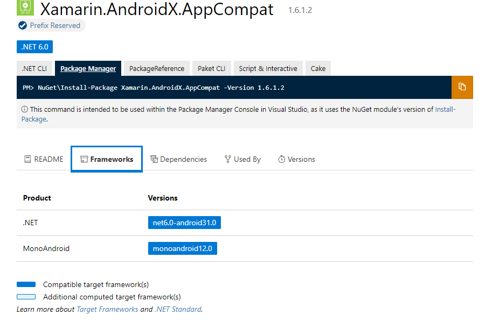Open the Script & Interactive tab
This screenshot has width=479, height=322.
pos(268,68)
